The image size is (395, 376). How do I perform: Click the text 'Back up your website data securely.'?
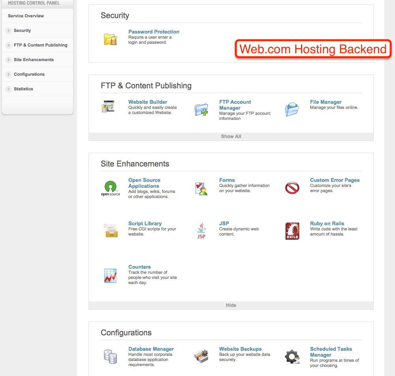point(245,357)
